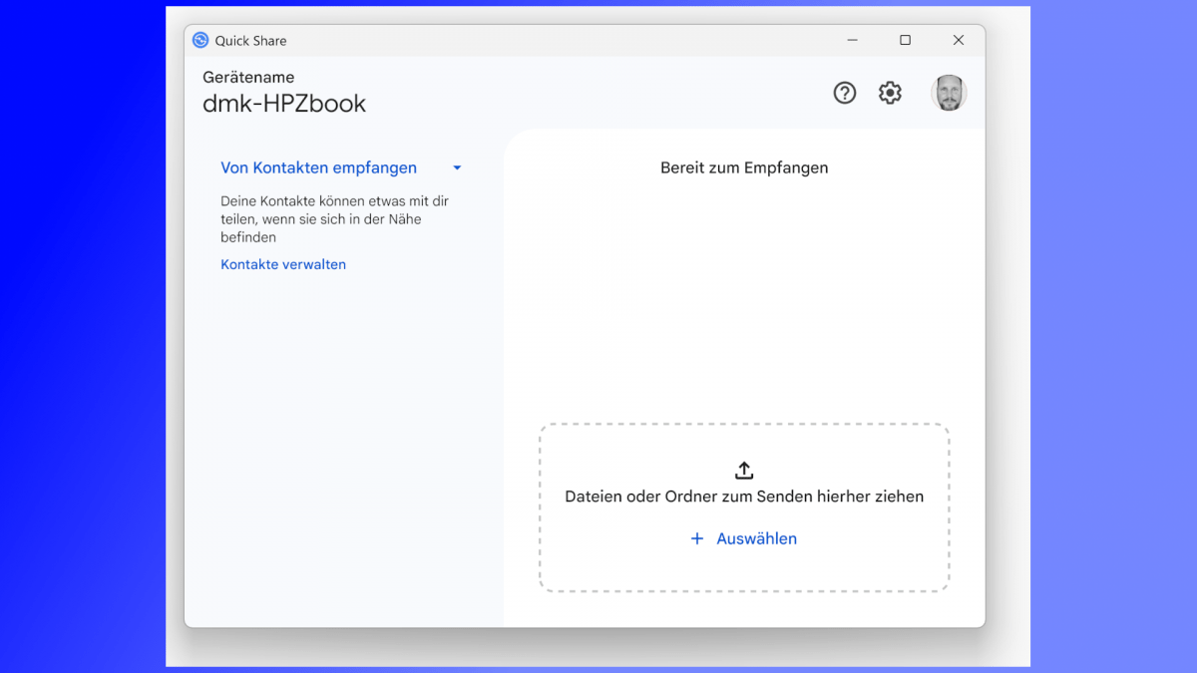Maximize the Quick Share window

pos(905,40)
